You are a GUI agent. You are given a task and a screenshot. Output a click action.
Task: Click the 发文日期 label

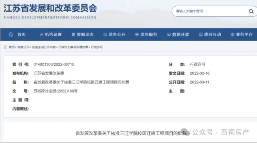pyautogui.click(x=177, y=73)
